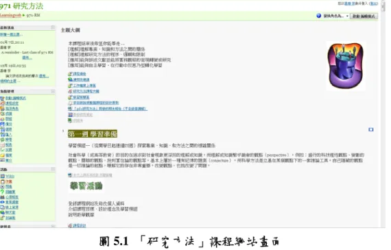Click the 971-RM breadcrumb text
Viewport: 391px width, 250px height.
(33, 15)
